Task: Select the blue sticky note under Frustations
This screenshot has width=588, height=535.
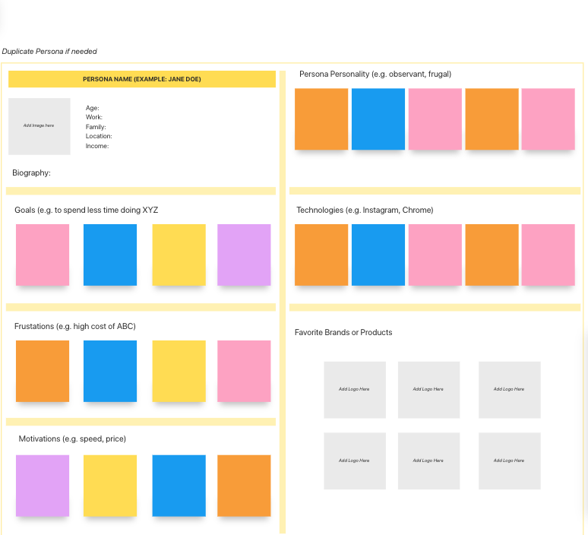Action: tap(110, 371)
